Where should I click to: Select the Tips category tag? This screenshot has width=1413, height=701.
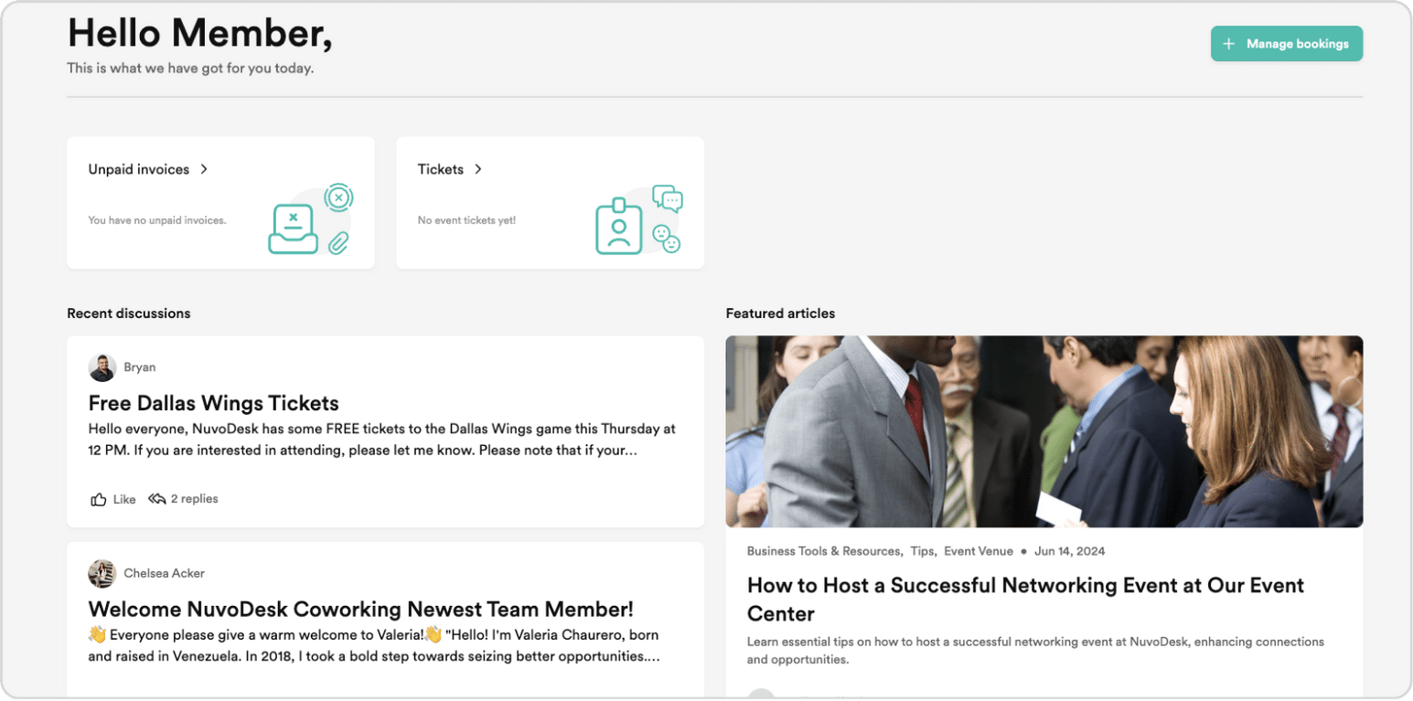923,551
